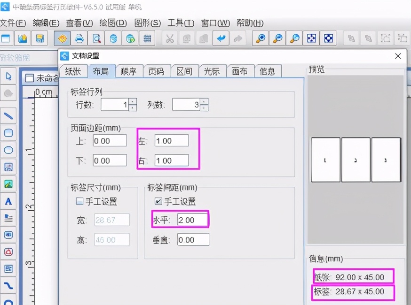The height and width of the screenshot is (305, 411).
Task: Open the 文件(F) menu
Action: [13, 23]
